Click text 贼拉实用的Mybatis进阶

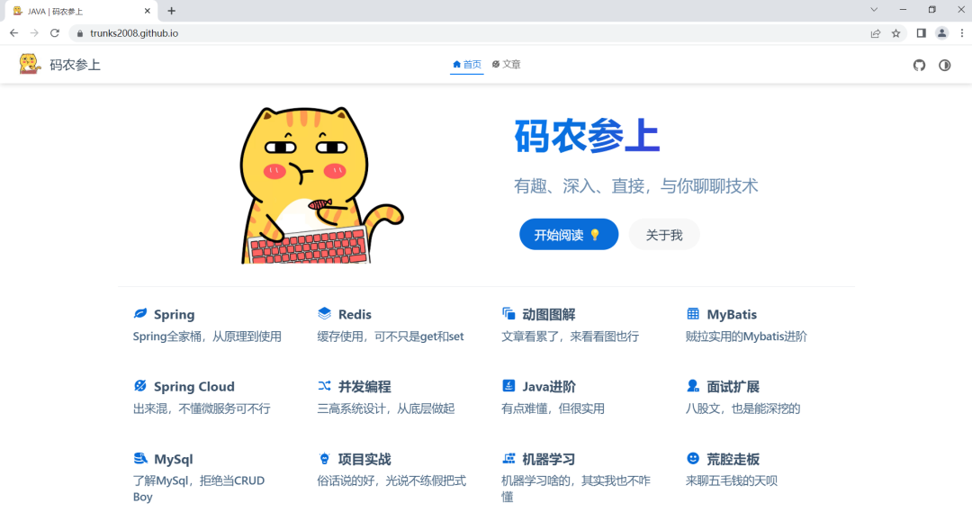pos(746,336)
